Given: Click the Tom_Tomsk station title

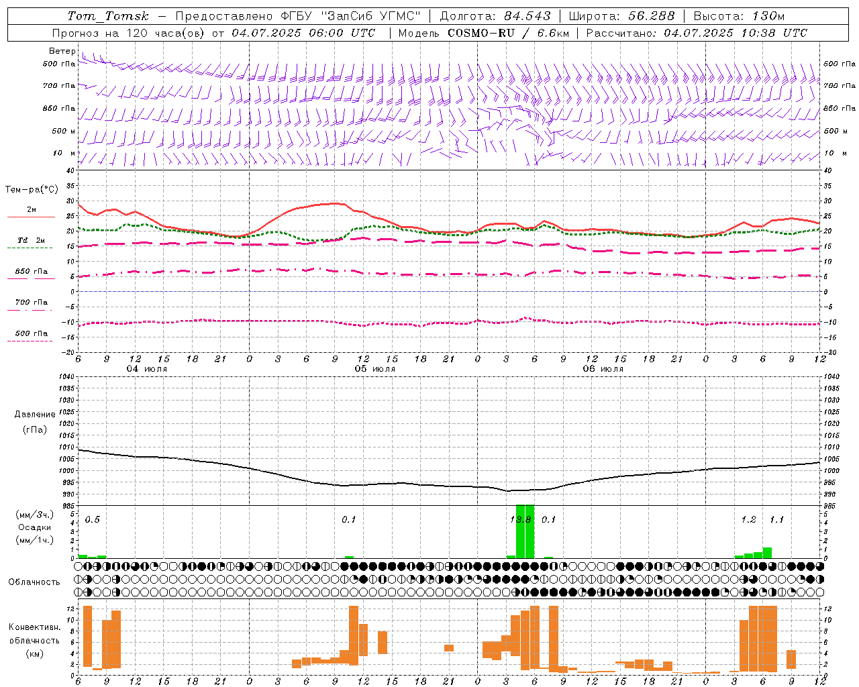Looking at the screenshot, I should click(108, 16).
